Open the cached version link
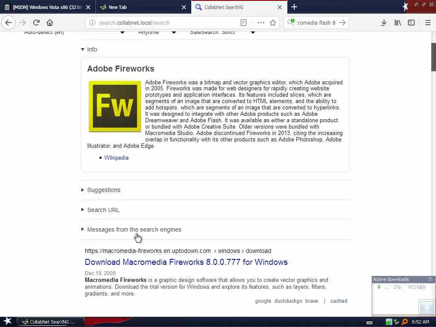This screenshot has width=436, height=327. (338, 301)
